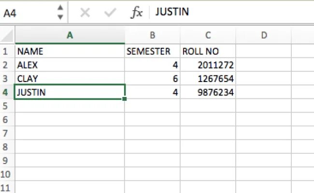This screenshot has height=193, width=314.
Task: Open the Name Box stepper arrows
Action: click(x=60, y=12)
